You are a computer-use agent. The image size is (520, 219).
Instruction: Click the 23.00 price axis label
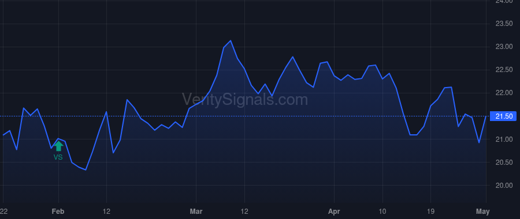503,47
